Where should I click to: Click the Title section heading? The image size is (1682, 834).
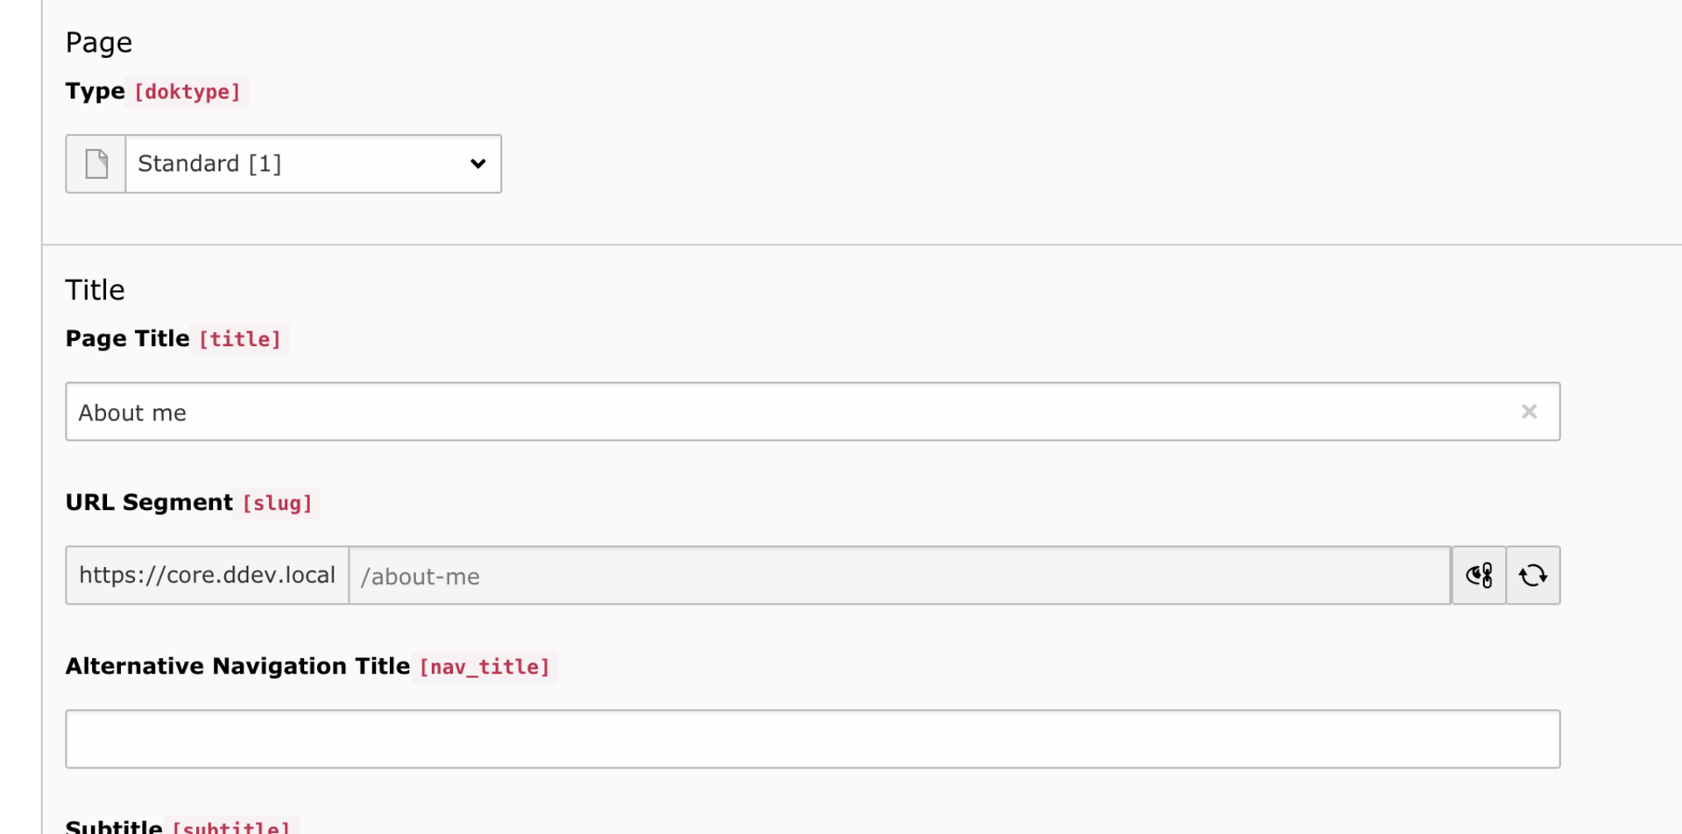95,290
